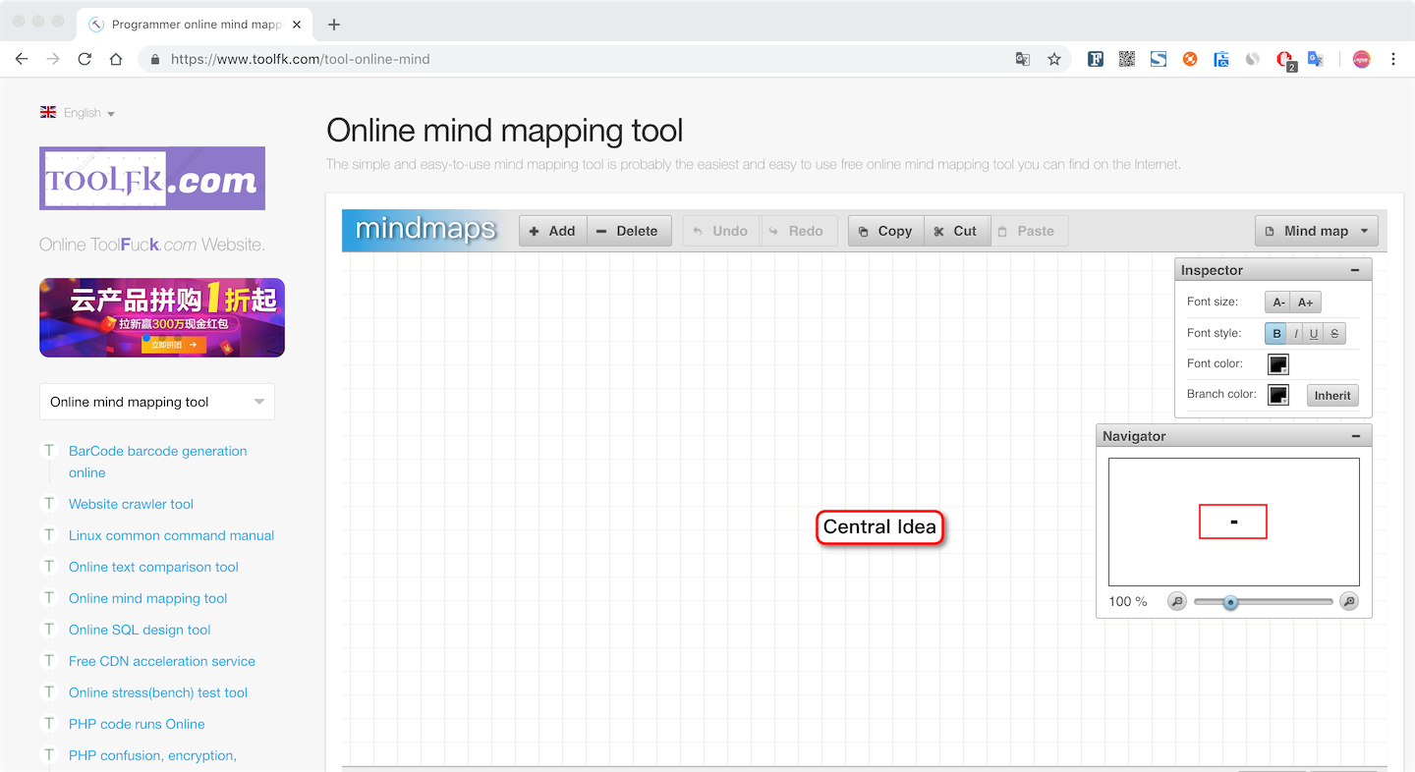The height and width of the screenshot is (772, 1415).
Task: Click the Paste toolbar button
Action: coord(1029,231)
